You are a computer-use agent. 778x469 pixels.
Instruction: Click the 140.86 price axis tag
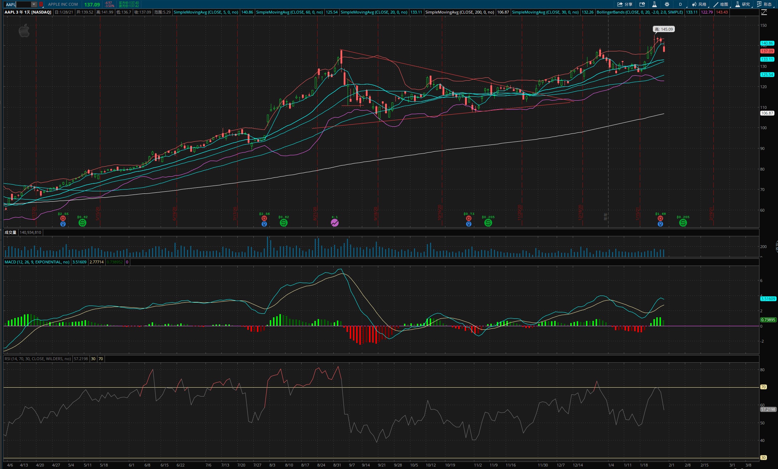point(767,43)
